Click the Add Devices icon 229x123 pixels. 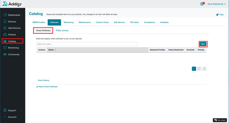click(x=5, y=28)
